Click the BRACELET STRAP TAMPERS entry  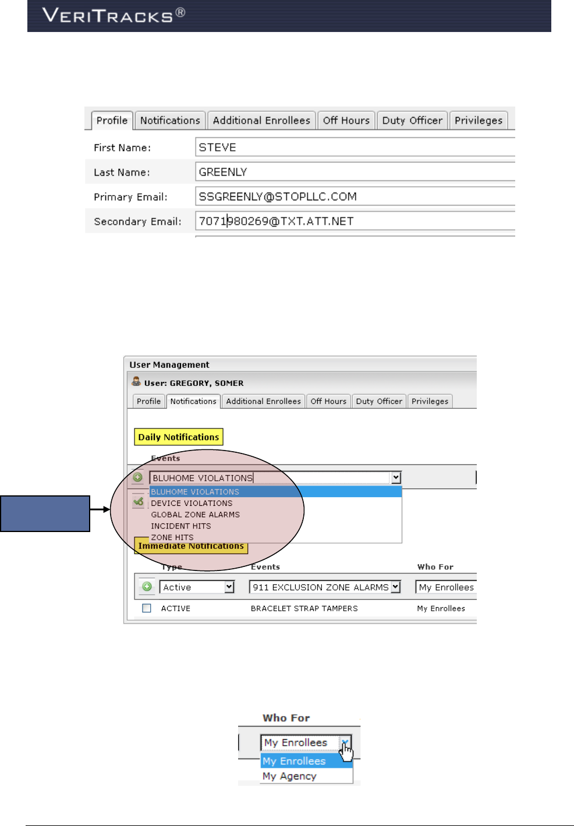304,608
